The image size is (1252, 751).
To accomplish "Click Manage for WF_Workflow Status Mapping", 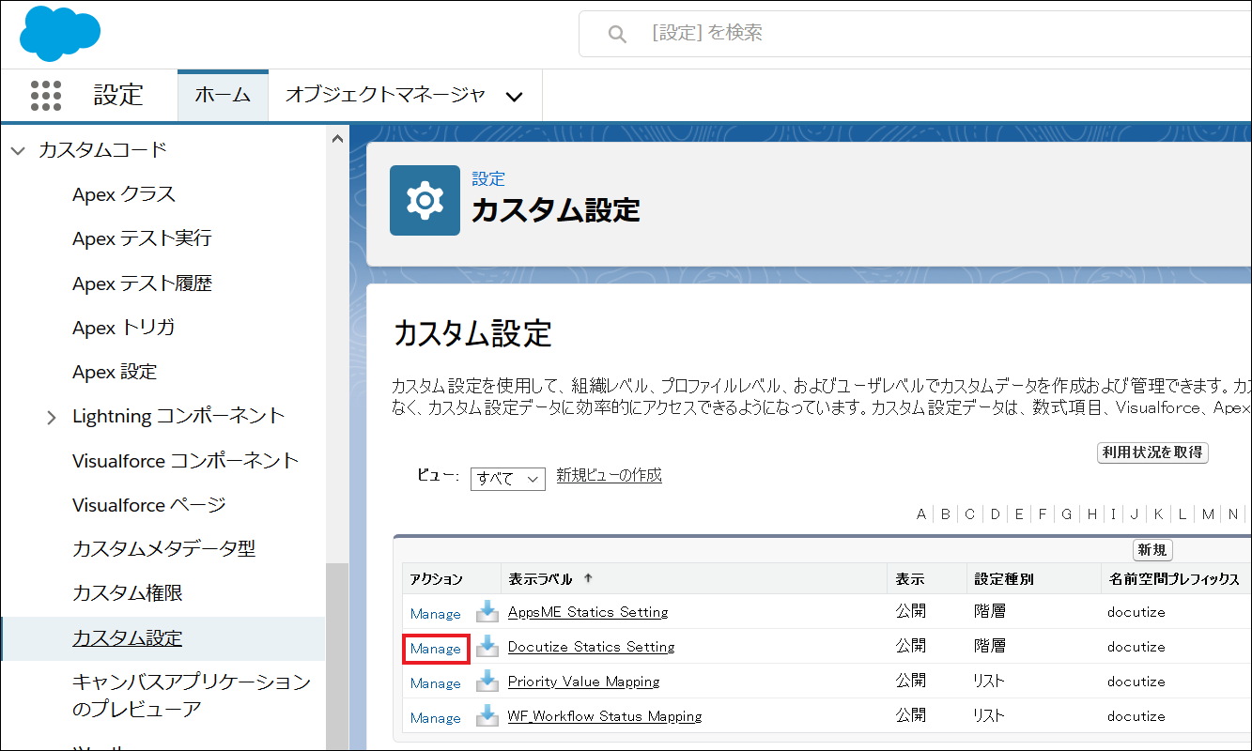I will pos(435,717).
